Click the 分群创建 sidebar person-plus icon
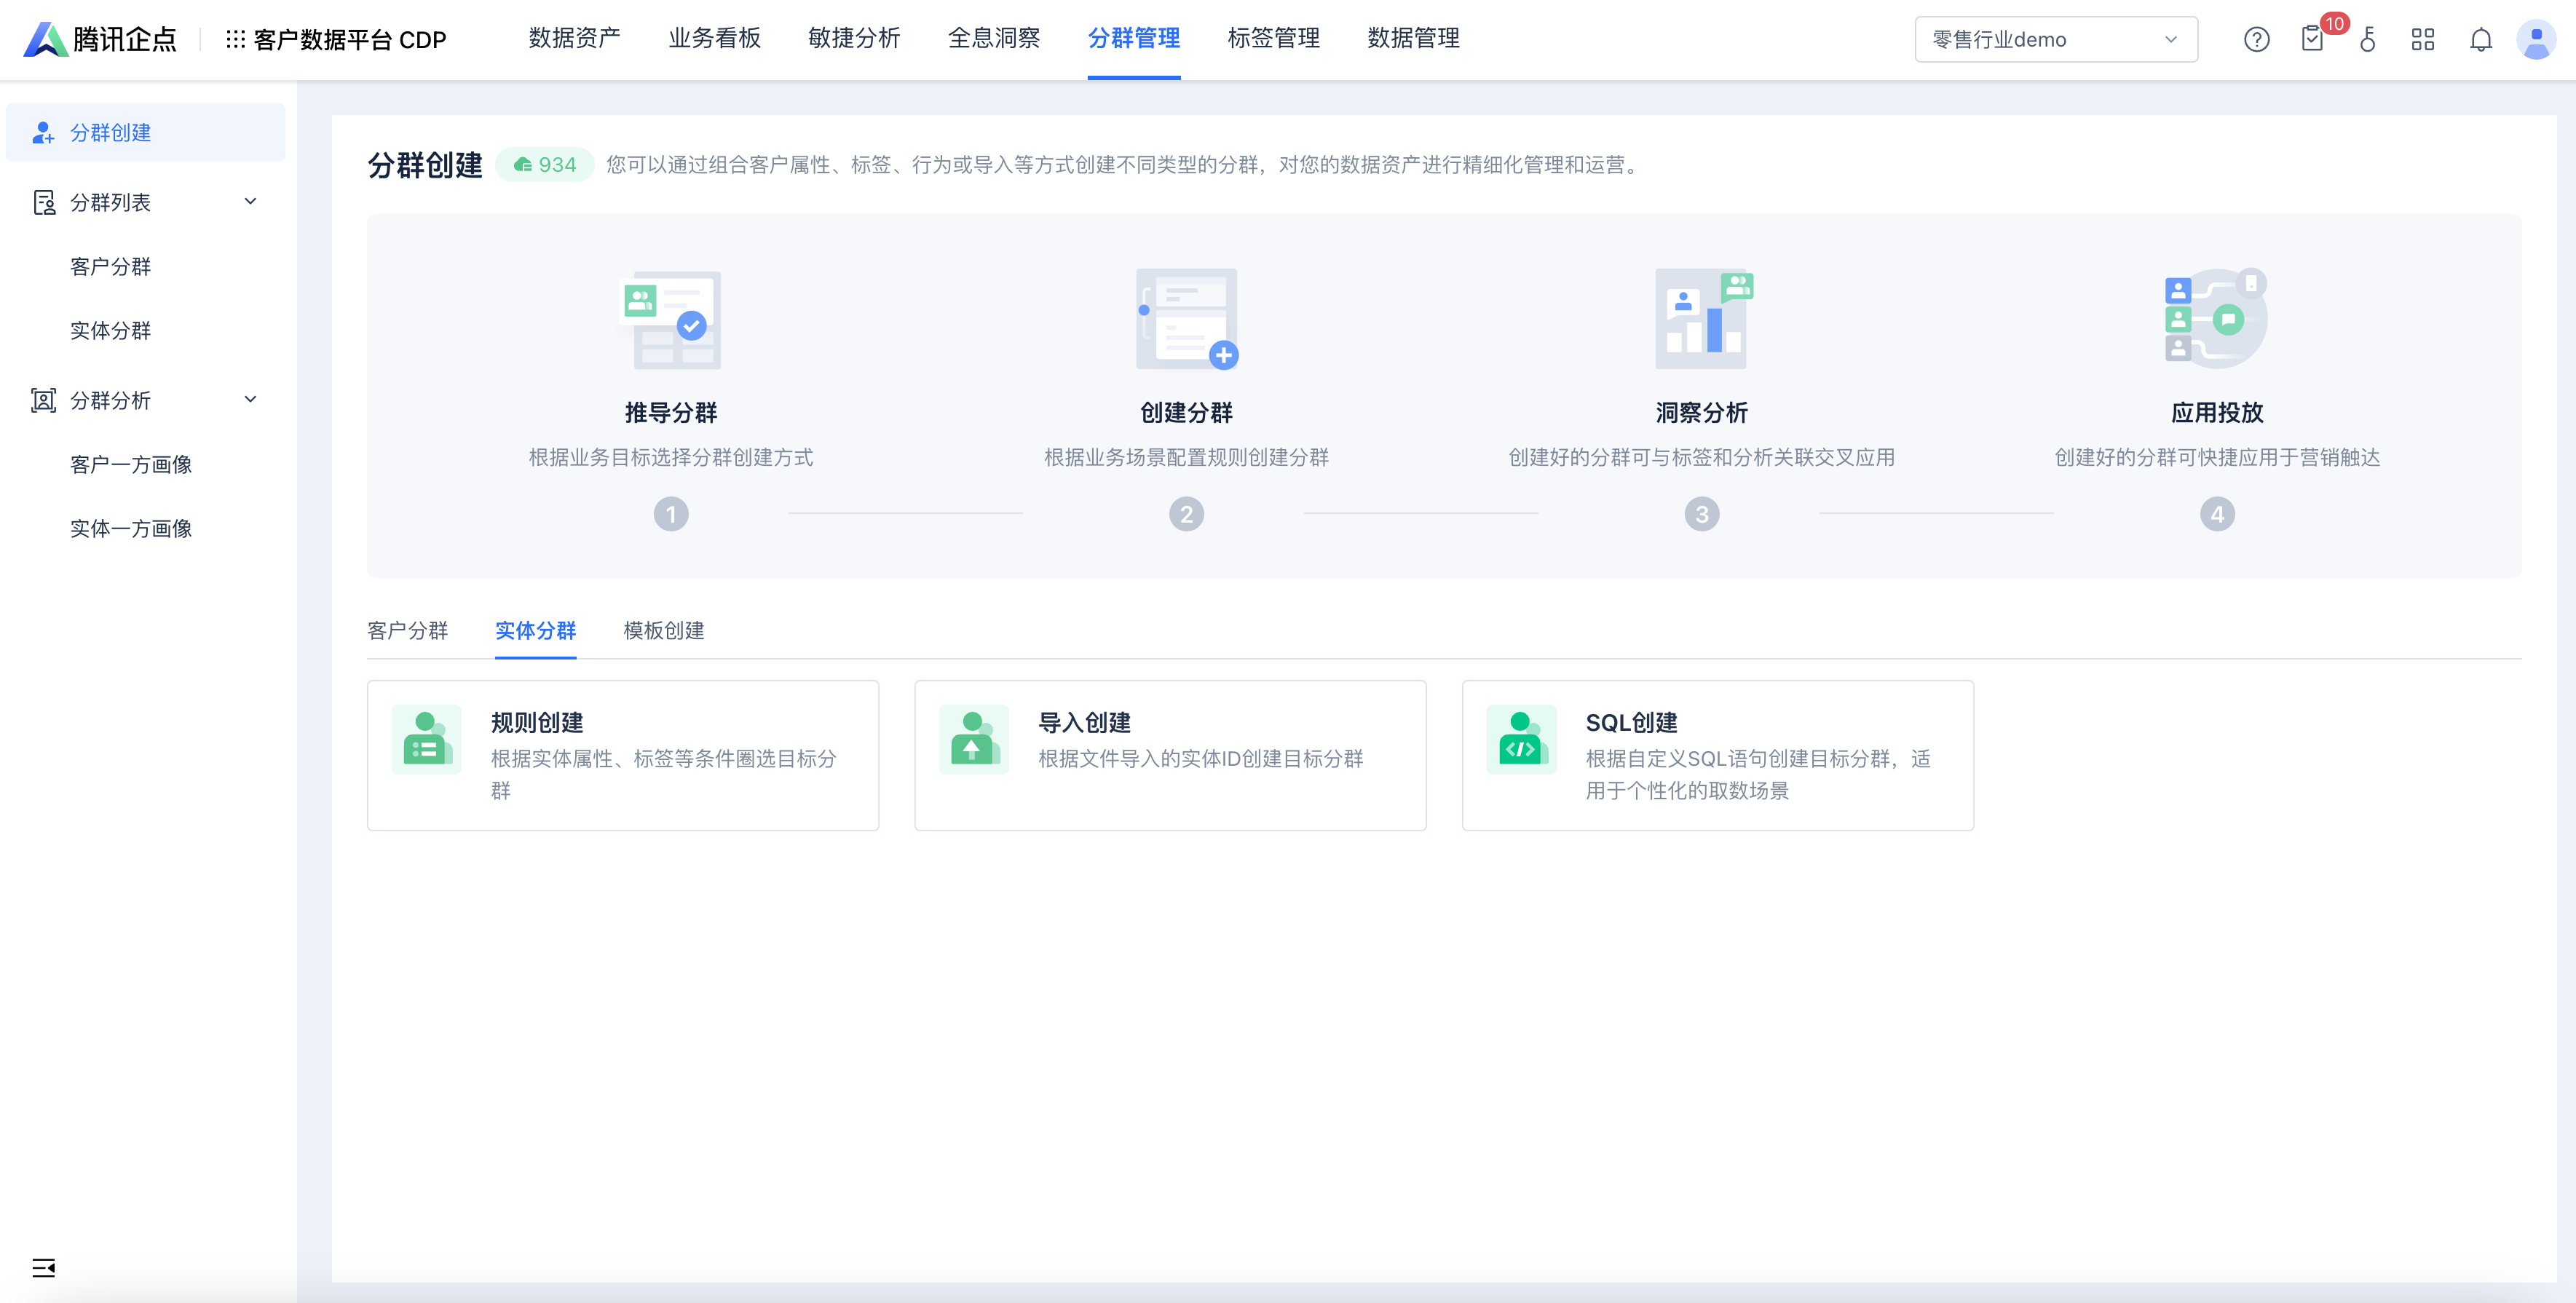The height and width of the screenshot is (1303, 2576). [43, 133]
